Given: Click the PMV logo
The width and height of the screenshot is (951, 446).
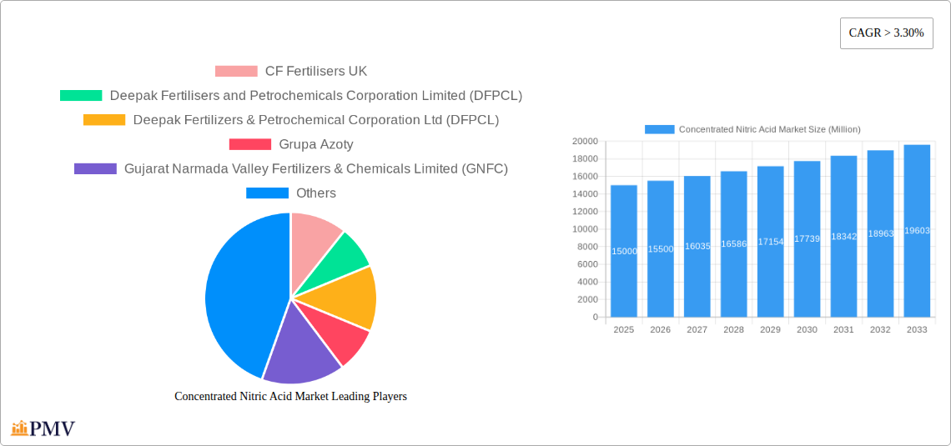Looking at the screenshot, I should 43,428.
